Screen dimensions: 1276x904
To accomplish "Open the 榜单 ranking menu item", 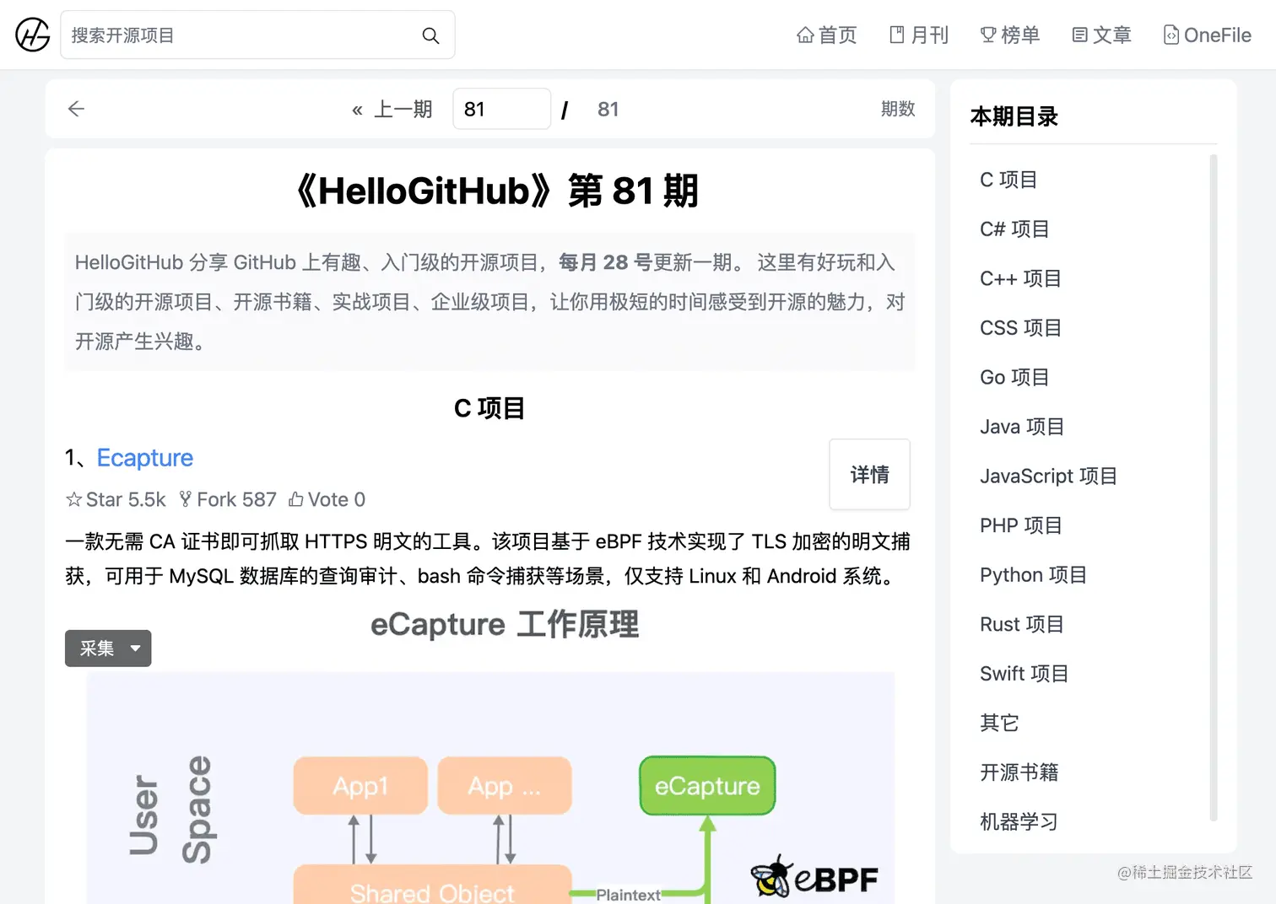I will tap(1010, 35).
